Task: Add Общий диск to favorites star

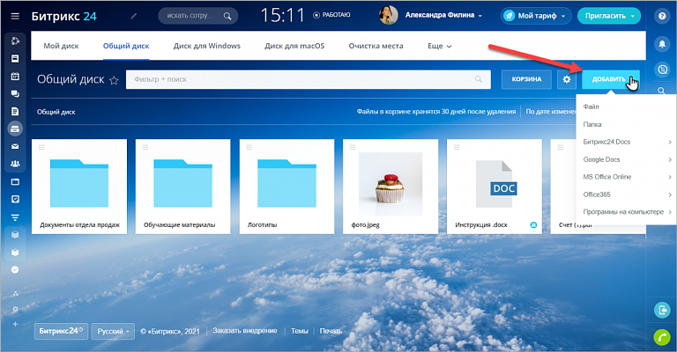Action: tap(114, 80)
